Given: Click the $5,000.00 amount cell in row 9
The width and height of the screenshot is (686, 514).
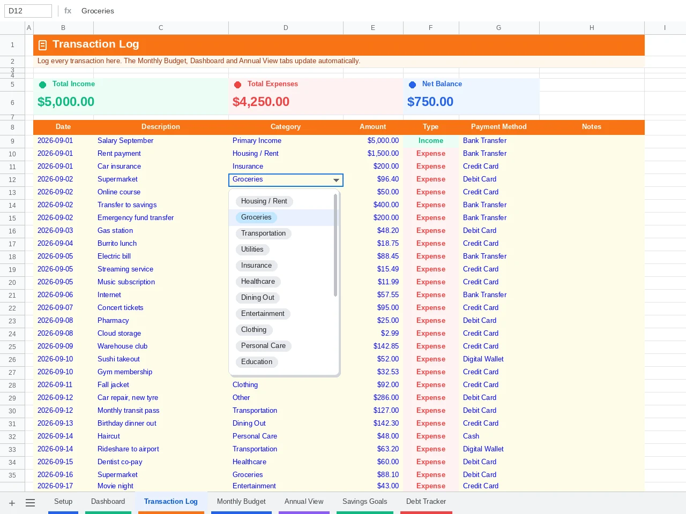Looking at the screenshot, I should (x=374, y=141).
